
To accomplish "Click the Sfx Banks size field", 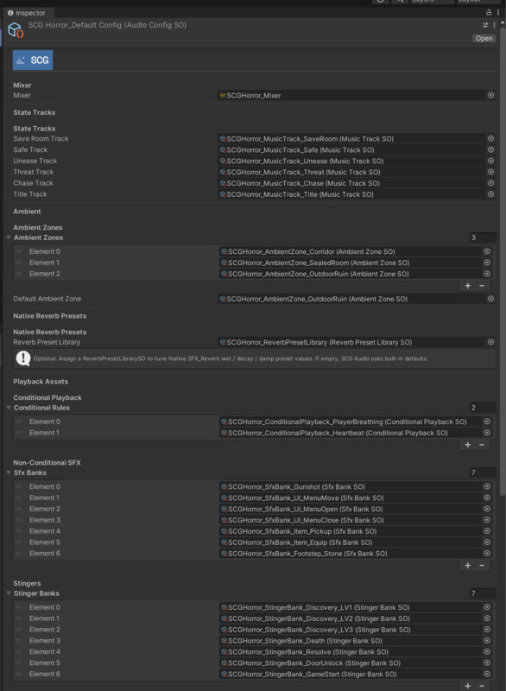I will pos(483,472).
